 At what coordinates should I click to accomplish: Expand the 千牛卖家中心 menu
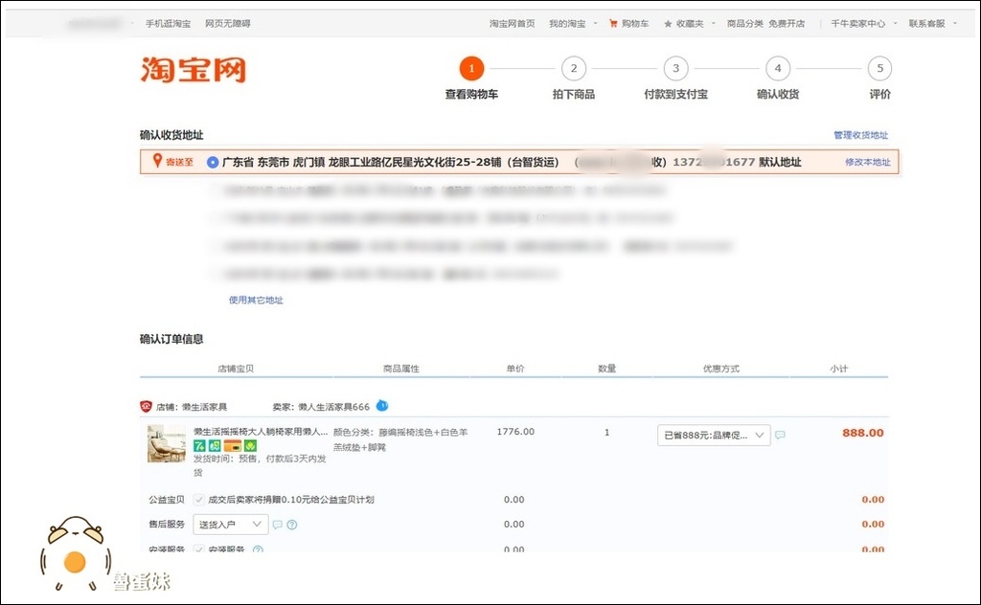863,24
